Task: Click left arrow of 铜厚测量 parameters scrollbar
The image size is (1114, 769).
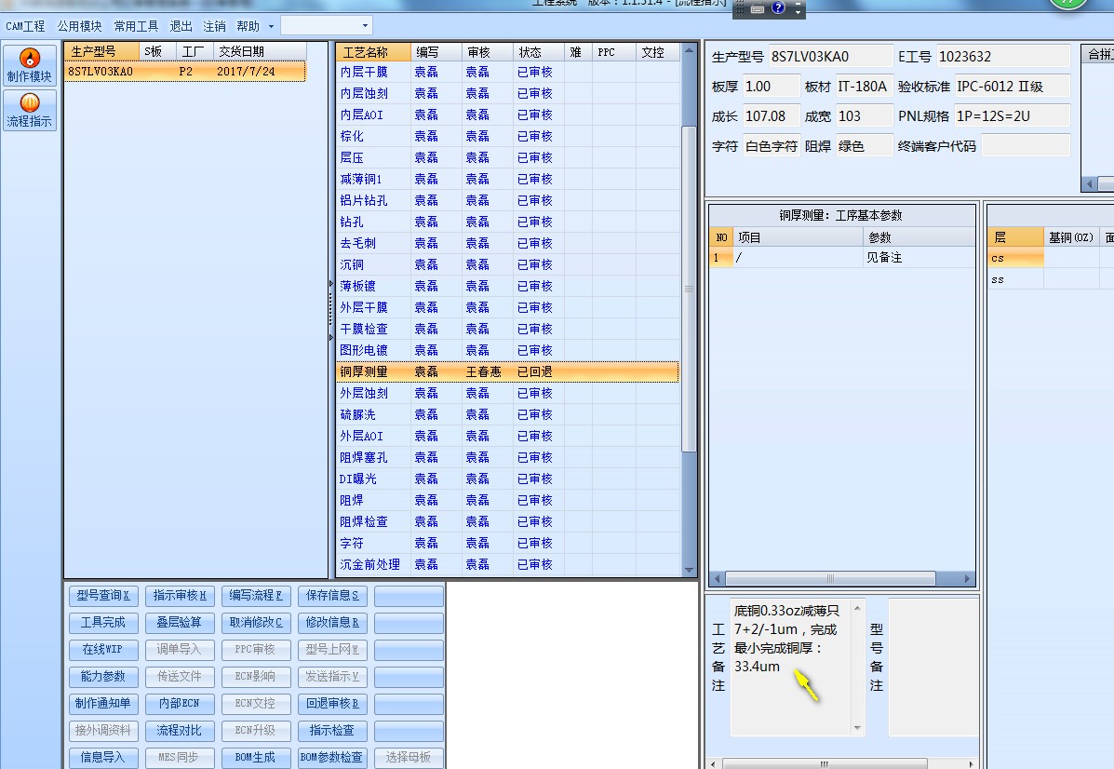Action: coord(717,578)
